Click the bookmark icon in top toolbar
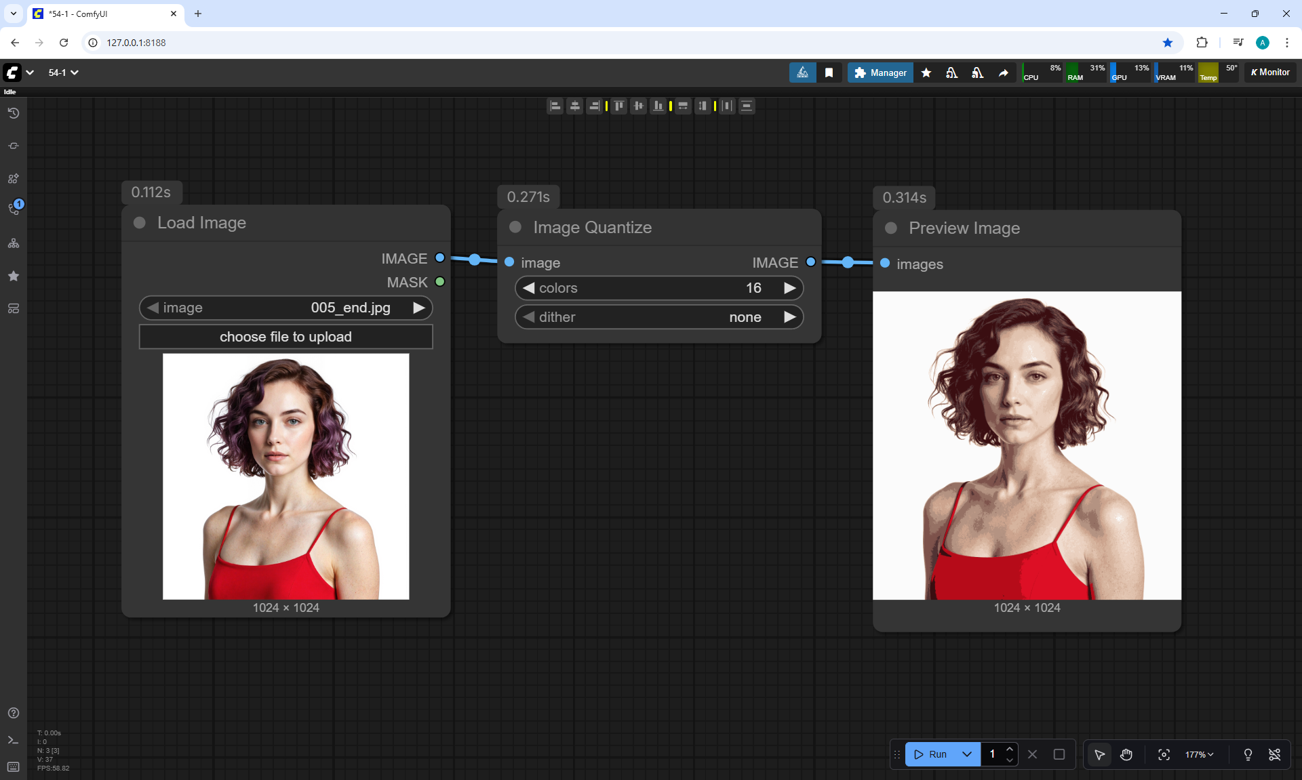Screen dimensions: 1302x780 point(829,73)
